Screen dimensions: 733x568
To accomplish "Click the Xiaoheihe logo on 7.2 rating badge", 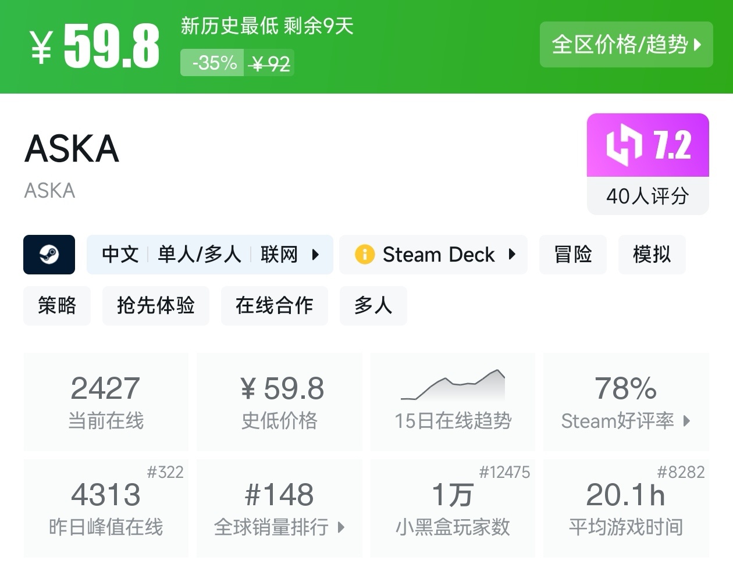I will (624, 145).
